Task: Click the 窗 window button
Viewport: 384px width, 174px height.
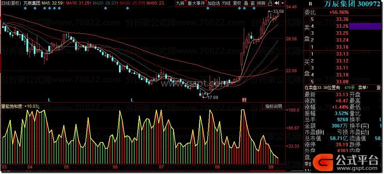Action: point(253,3)
